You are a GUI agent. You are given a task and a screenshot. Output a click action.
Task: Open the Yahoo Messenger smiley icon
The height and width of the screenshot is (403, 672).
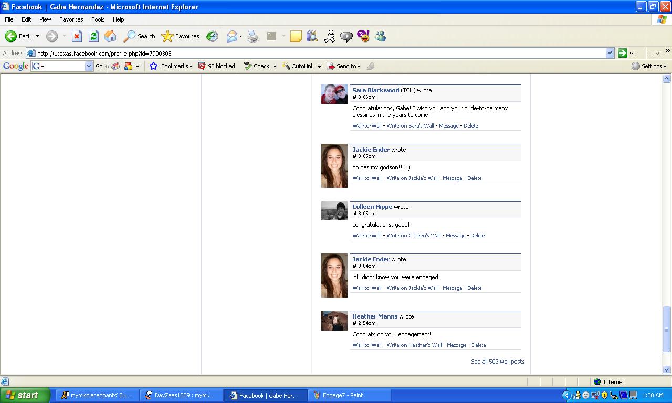[x=363, y=36]
